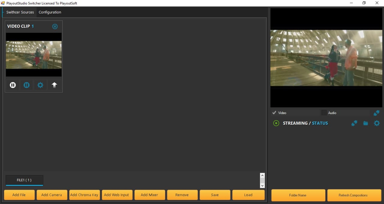Image resolution: width=384 pixels, height=204 pixels.
Task: Click Add Chroma Key button
Action: click(84, 195)
